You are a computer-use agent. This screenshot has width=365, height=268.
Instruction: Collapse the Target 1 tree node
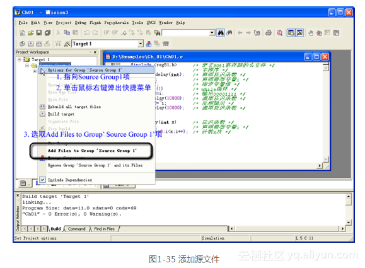[20, 59]
